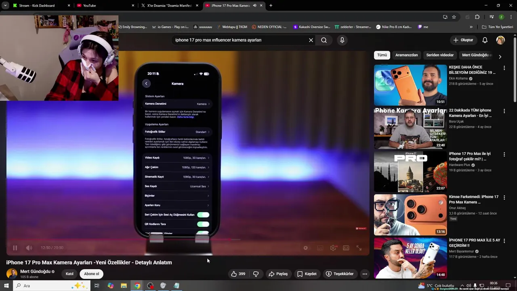The height and width of the screenshot is (291, 517).
Task: Toggle subtitles icon in the video player
Action: (320, 248)
